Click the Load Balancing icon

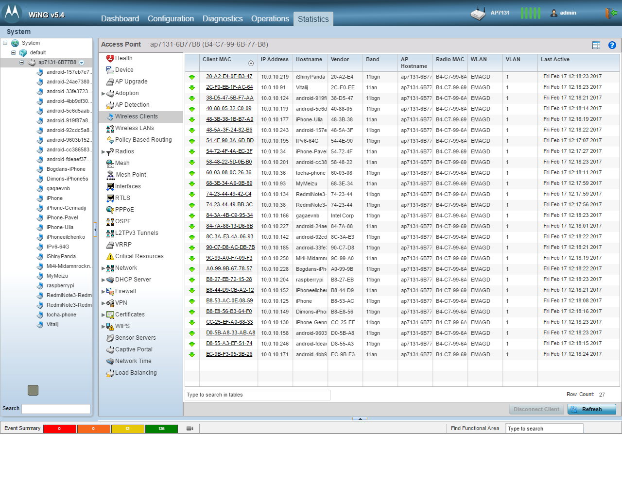[110, 373]
